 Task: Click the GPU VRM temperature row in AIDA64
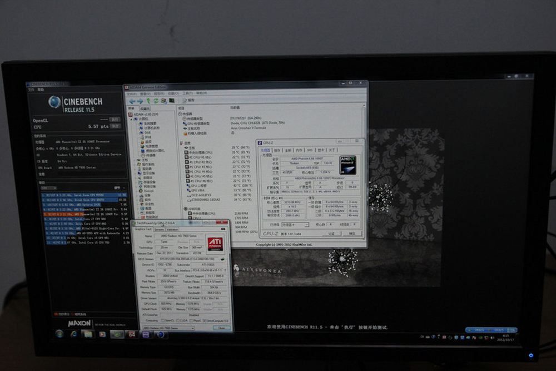pyautogui.click(x=219, y=190)
